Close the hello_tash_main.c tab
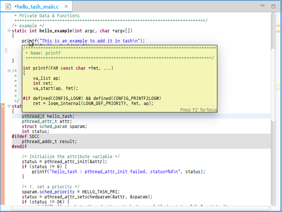 click(65, 7)
